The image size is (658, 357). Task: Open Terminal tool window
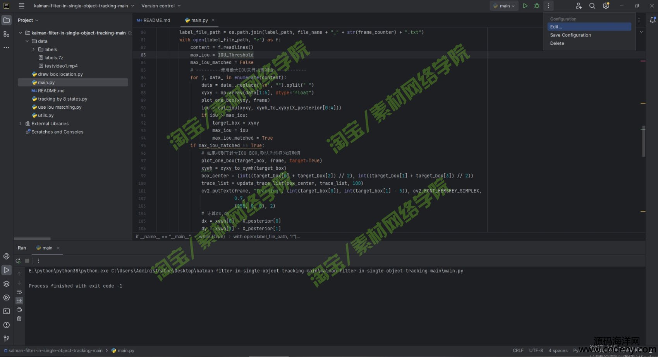pos(7,311)
